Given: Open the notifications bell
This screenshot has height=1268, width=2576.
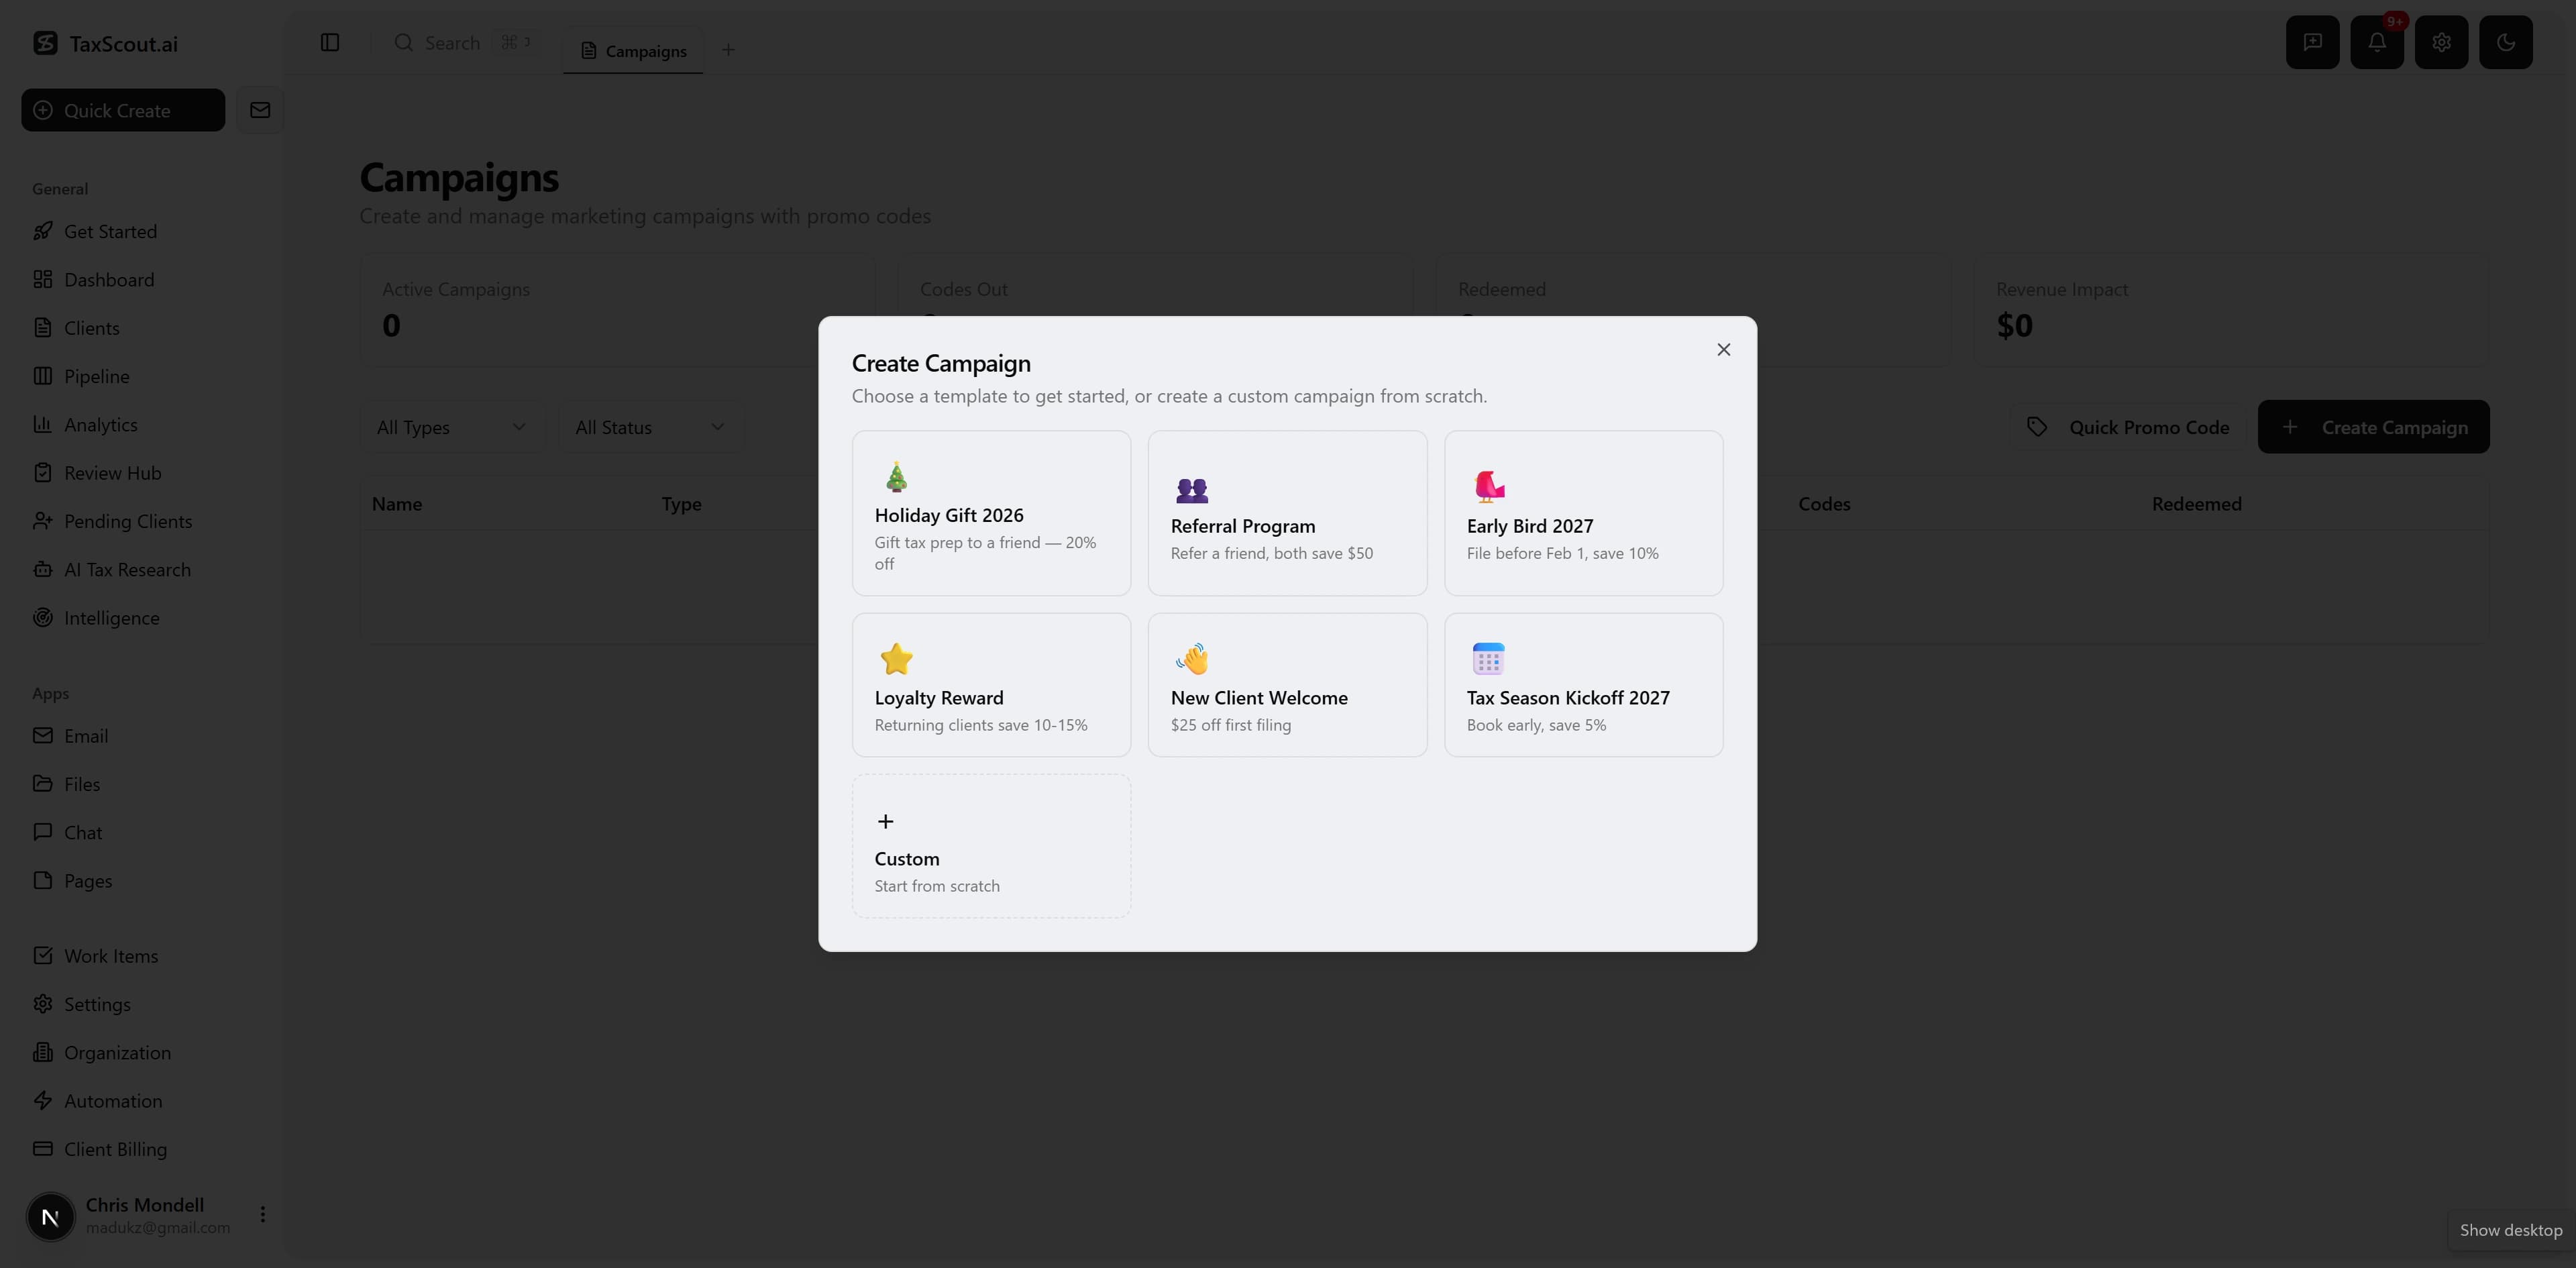Looking at the screenshot, I should pyautogui.click(x=2377, y=42).
